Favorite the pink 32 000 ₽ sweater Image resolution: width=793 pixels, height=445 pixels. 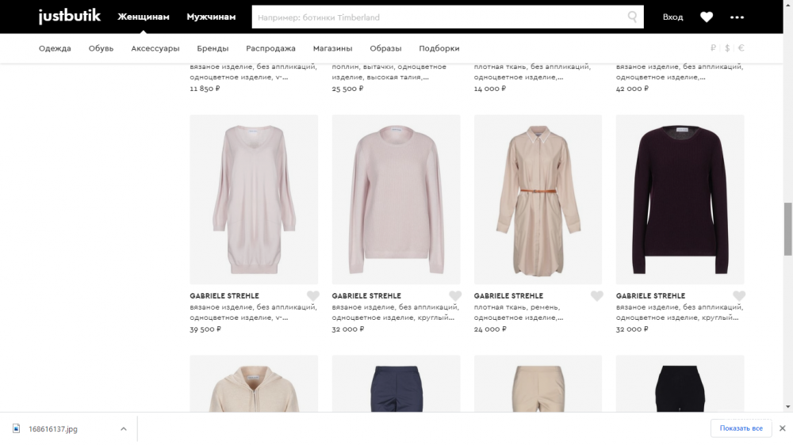(x=455, y=296)
